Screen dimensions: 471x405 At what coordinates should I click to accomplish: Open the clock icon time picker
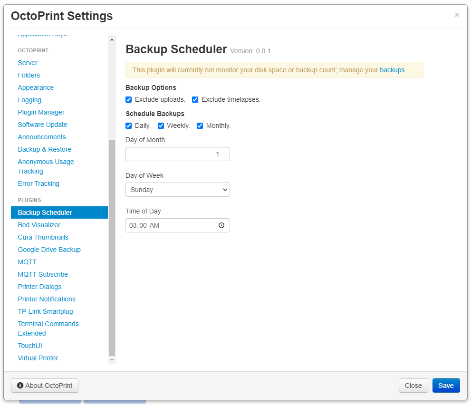pyautogui.click(x=221, y=225)
